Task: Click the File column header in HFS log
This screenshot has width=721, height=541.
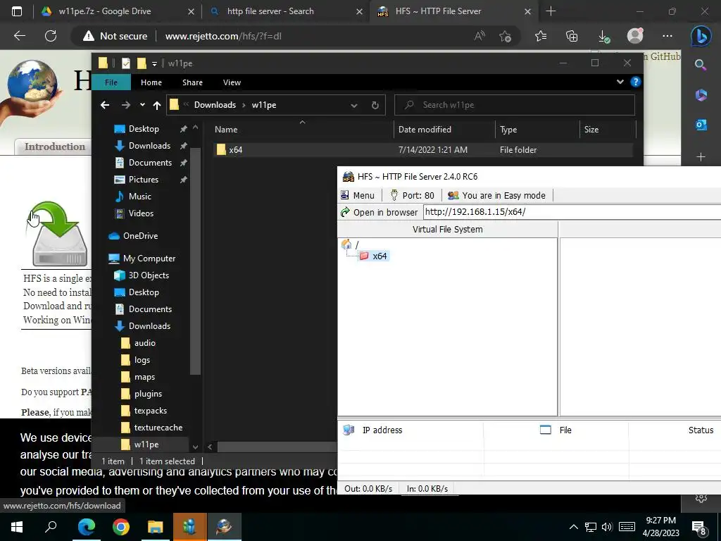Action: [x=565, y=430]
